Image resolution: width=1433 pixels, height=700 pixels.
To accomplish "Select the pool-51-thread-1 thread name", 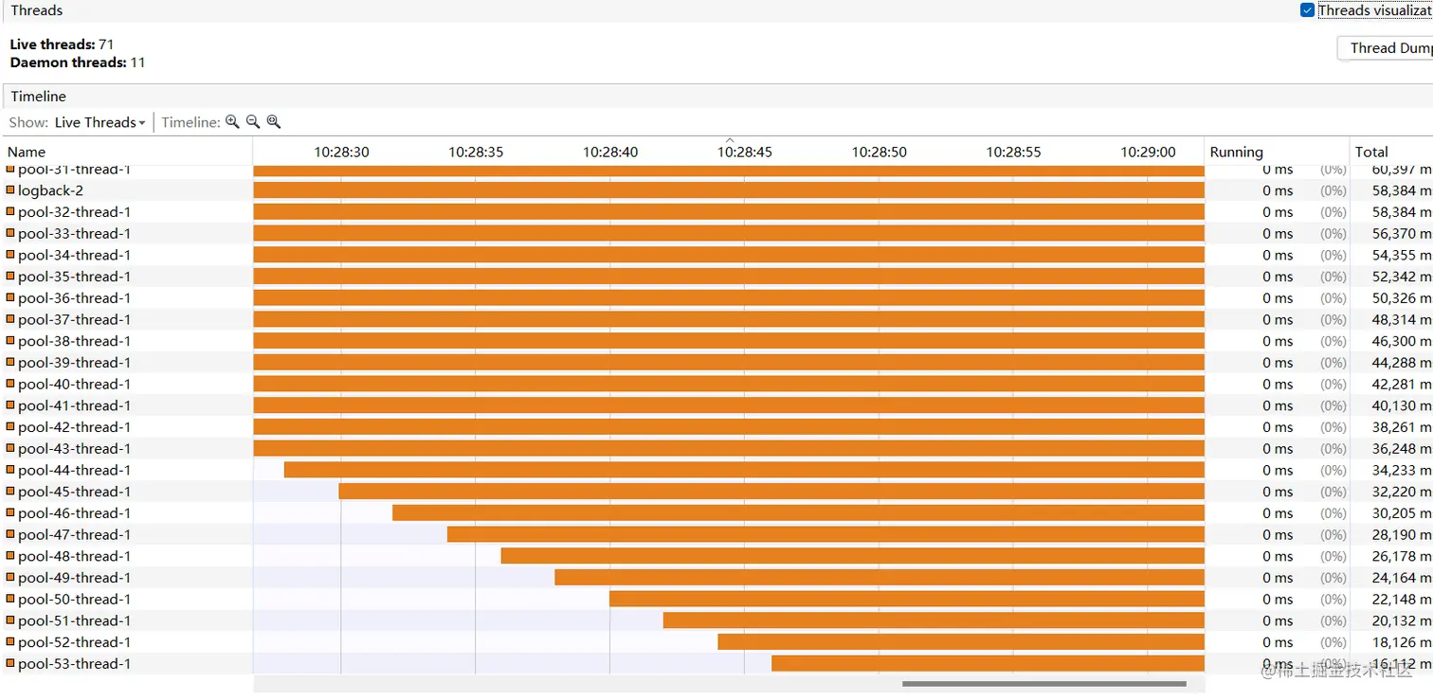I will [75, 620].
